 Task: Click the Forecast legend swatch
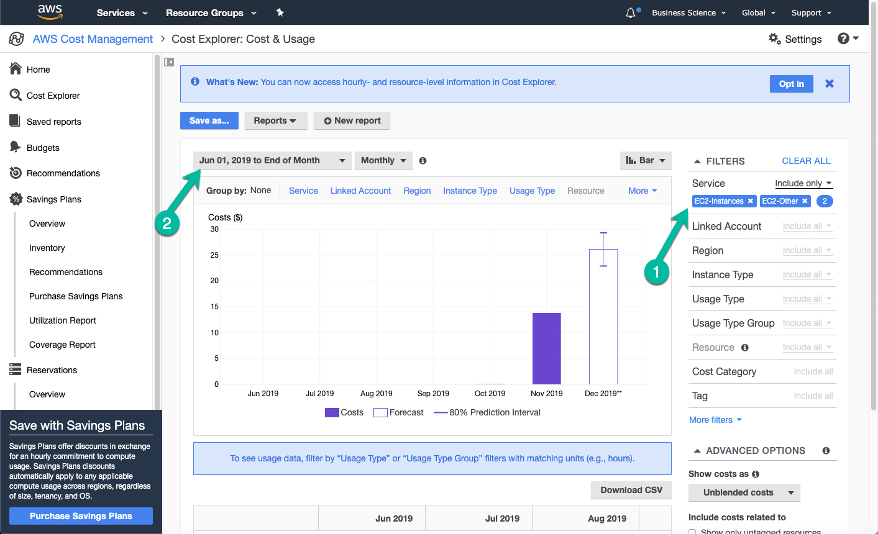(380, 412)
